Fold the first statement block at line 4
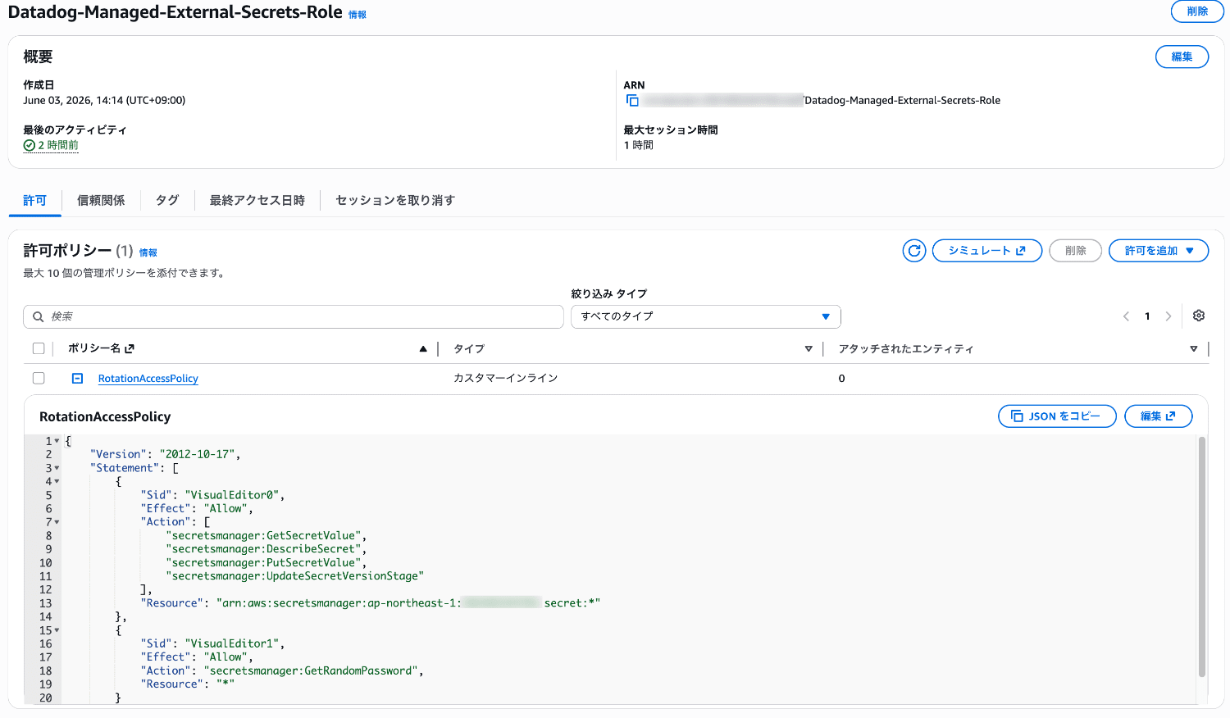This screenshot has width=1230, height=718. 57,481
